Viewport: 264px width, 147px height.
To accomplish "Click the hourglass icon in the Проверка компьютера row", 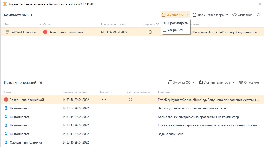I will [6, 125].
